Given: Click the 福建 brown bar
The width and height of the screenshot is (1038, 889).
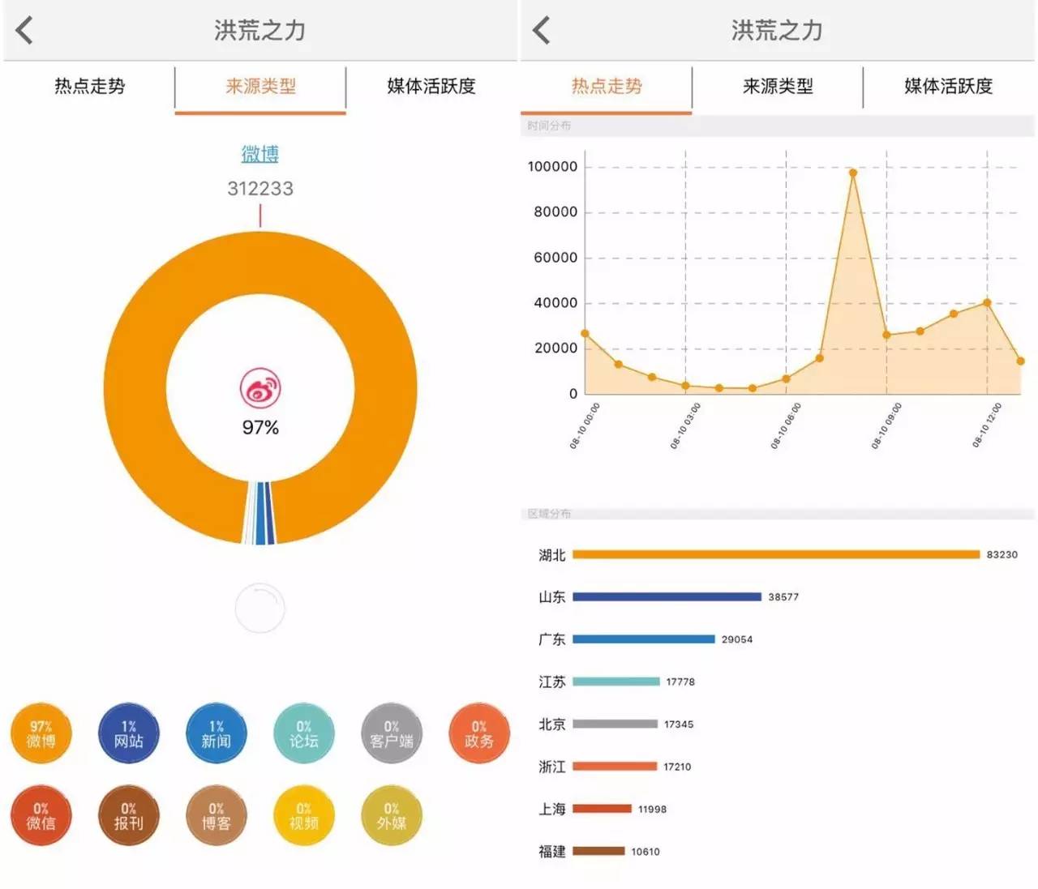Looking at the screenshot, I should click(598, 851).
